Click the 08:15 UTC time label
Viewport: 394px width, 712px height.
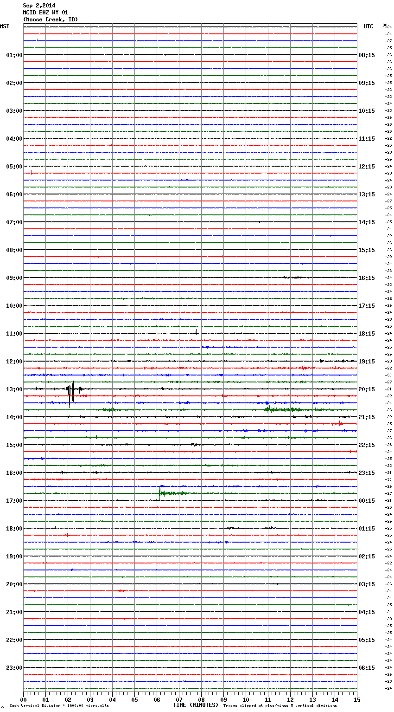(x=367, y=55)
